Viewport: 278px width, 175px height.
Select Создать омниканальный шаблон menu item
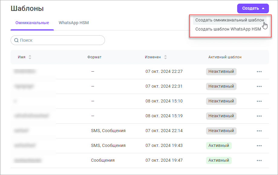(230, 20)
